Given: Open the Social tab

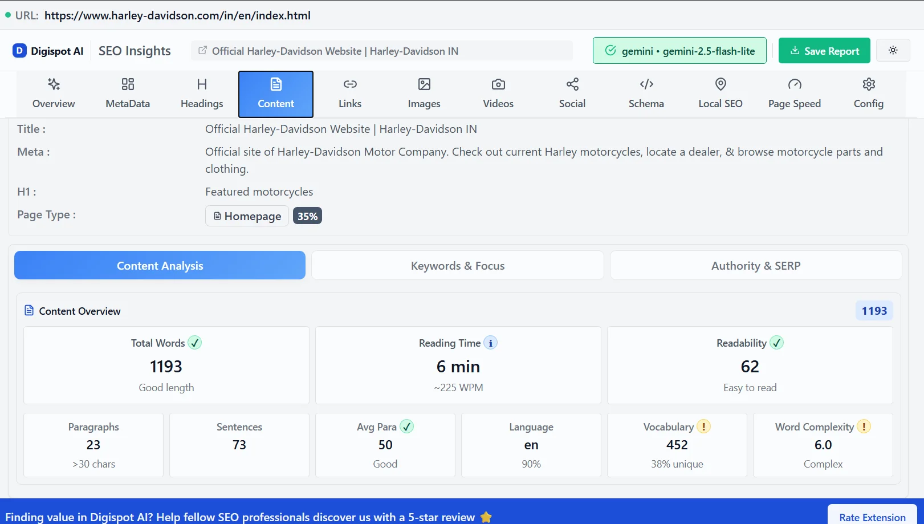Looking at the screenshot, I should [572, 94].
